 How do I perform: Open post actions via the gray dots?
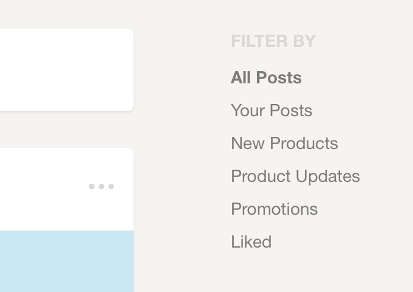click(101, 187)
